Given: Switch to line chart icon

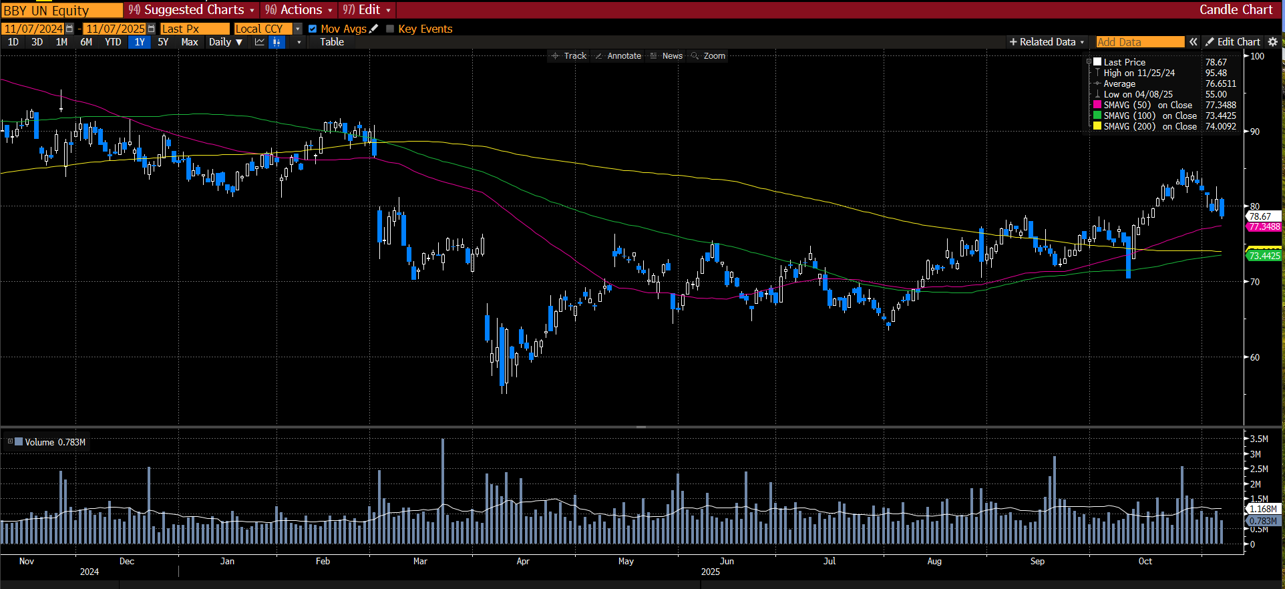Looking at the screenshot, I should [260, 42].
